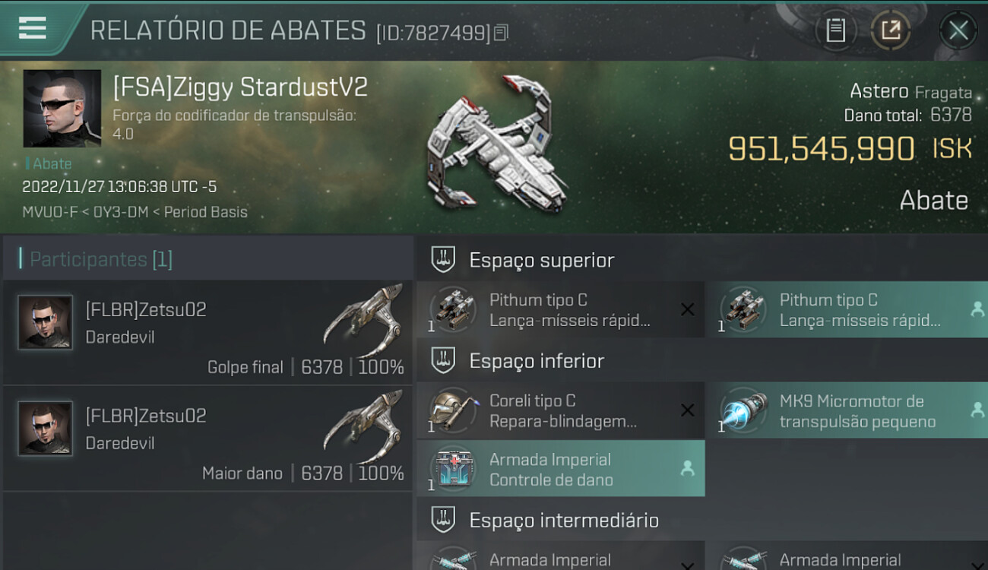Image resolution: width=988 pixels, height=570 pixels.
Task: Select the dropped Pithum tipo C launcher item
Action: point(847,309)
